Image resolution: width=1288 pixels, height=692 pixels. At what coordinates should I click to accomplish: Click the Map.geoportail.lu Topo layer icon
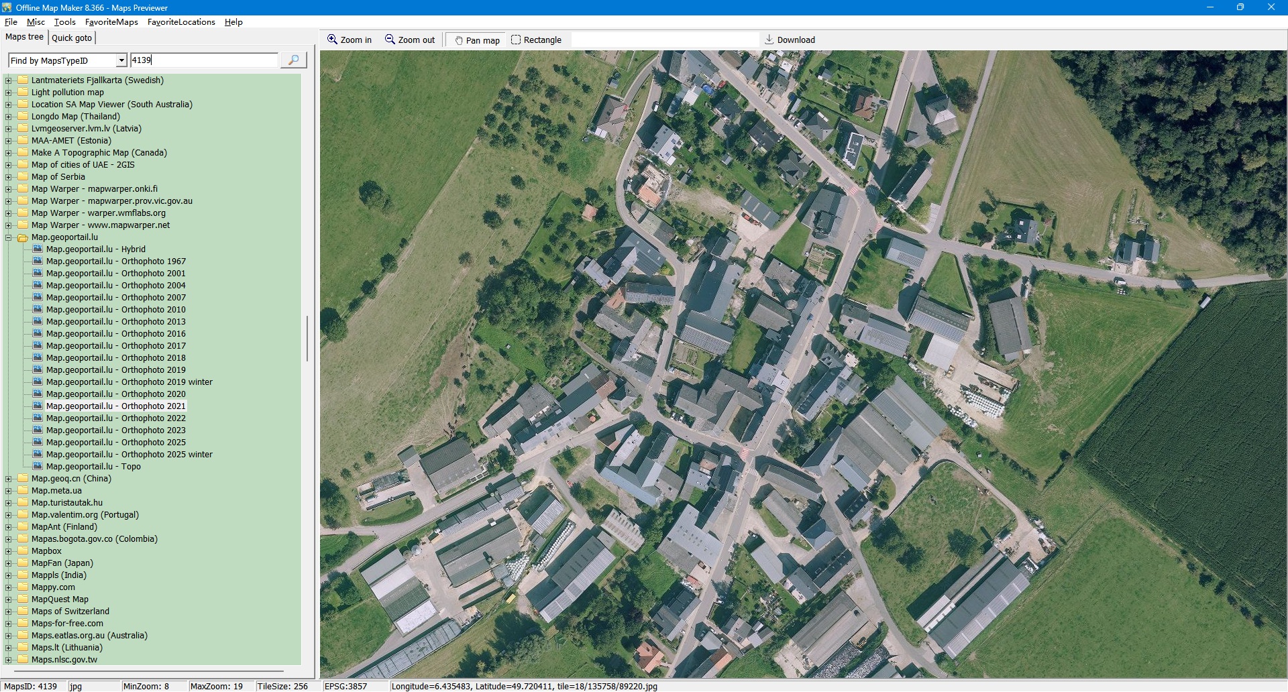[x=38, y=466]
